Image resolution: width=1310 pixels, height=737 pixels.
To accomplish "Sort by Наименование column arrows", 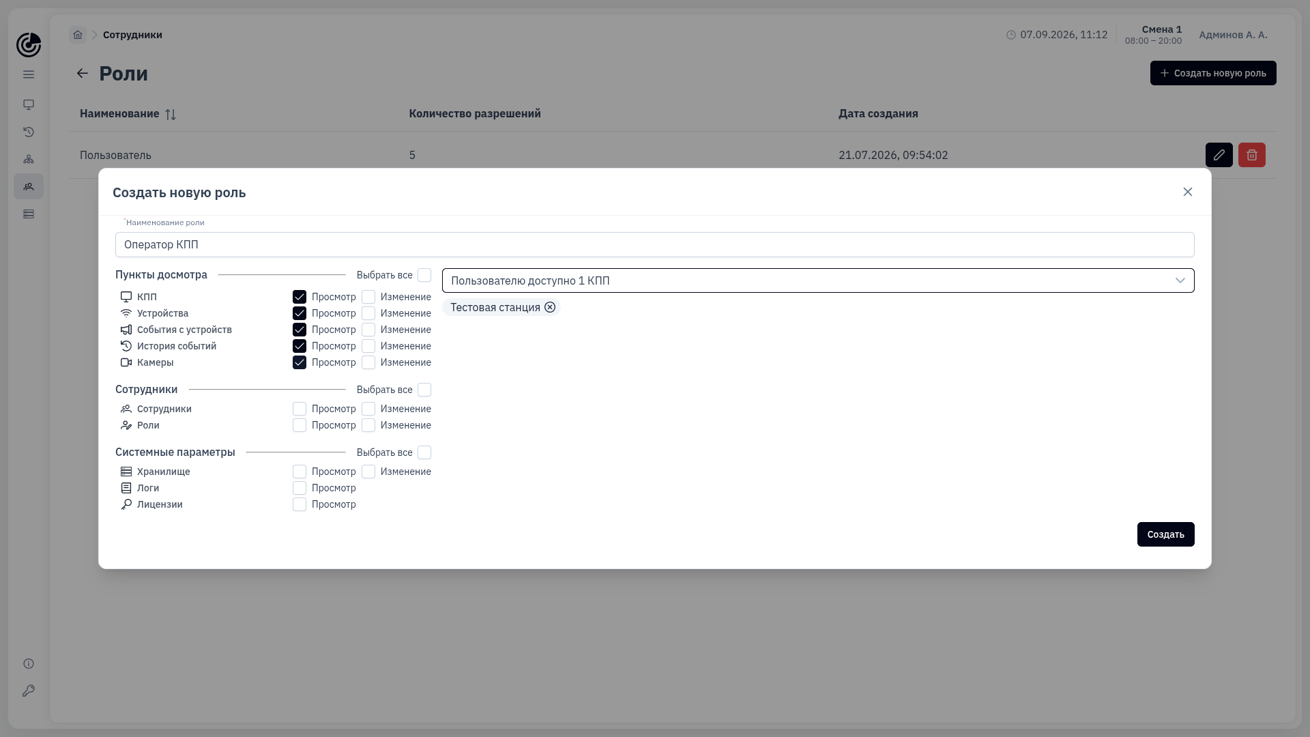I will [x=171, y=115].
